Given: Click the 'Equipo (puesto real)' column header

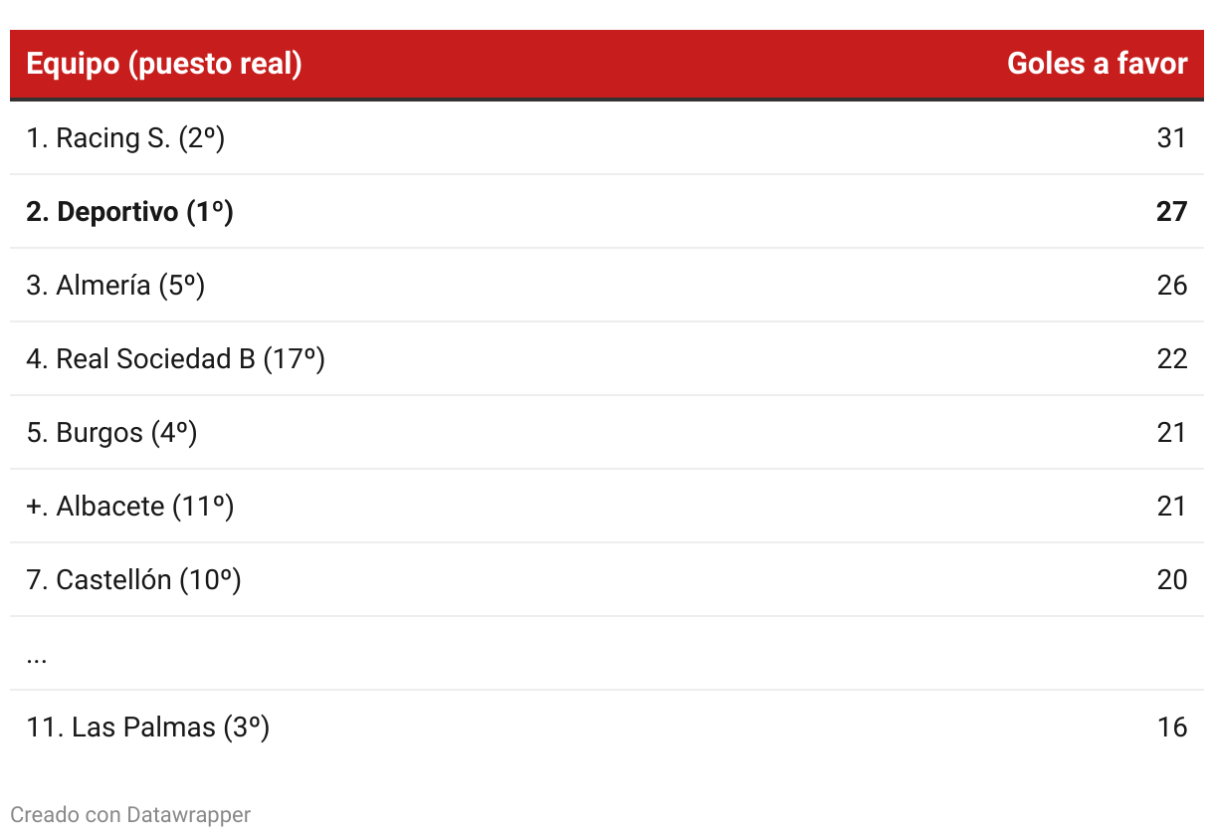Looking at the screenshot, I should pos(164,64).
